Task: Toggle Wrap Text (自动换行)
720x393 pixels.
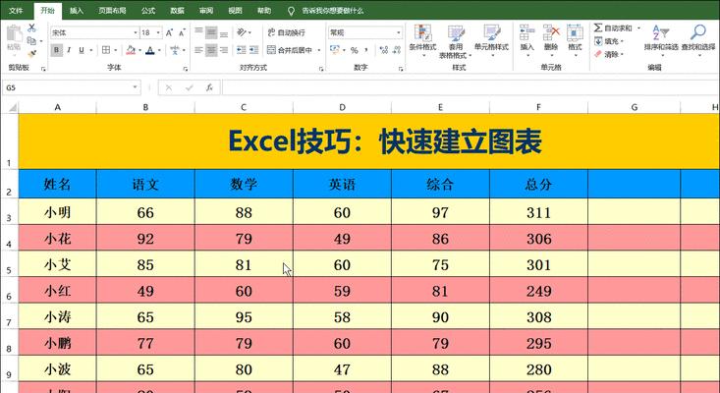Action: coord(287,32)
